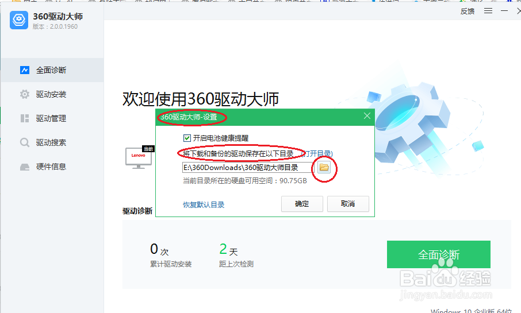Click the Lenovo computer monitor icon
The width and height of the screenshot is (521, 313).
coord(139,158)
